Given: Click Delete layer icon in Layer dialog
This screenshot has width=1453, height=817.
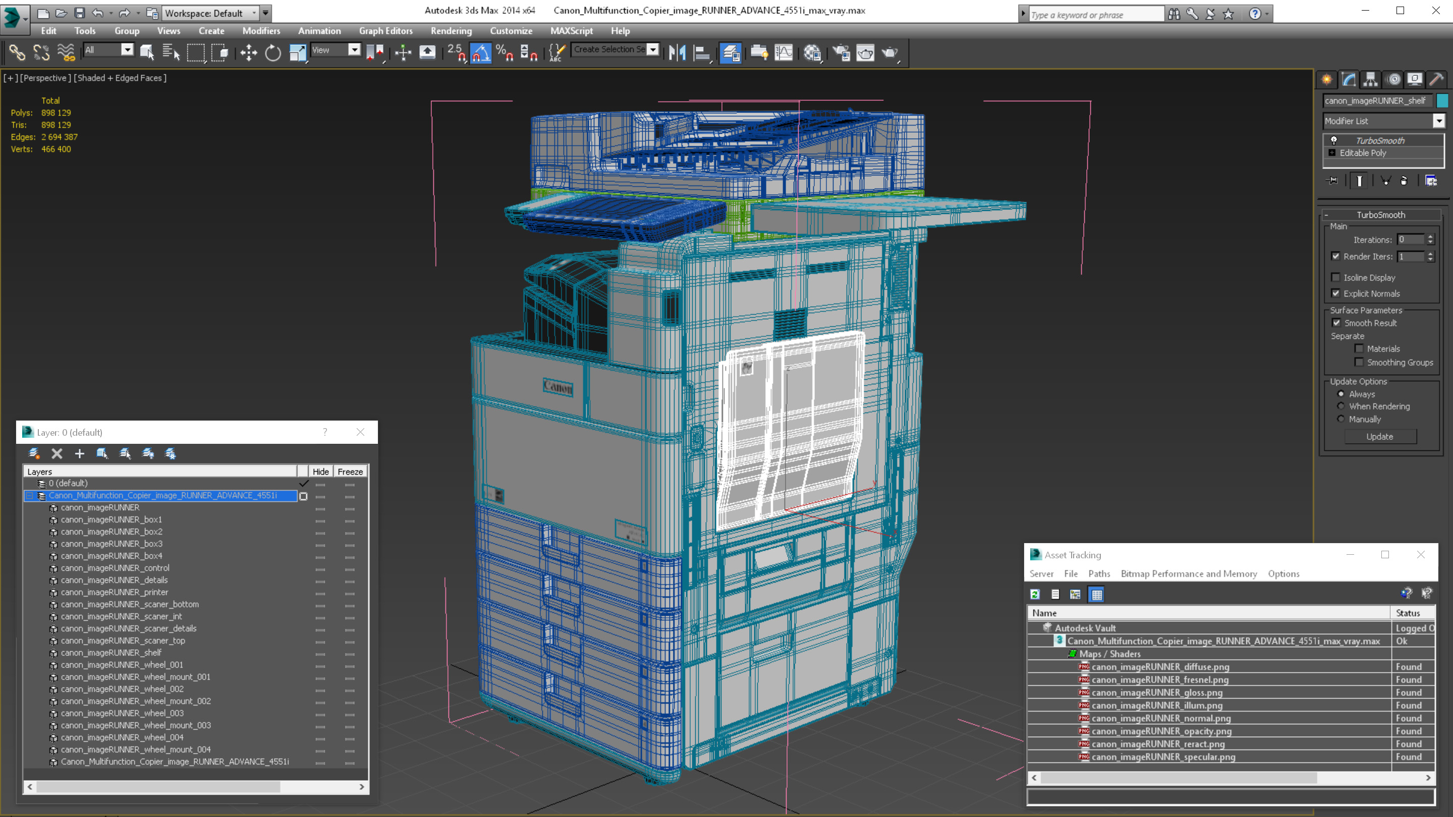Looking at the screenshot, I should (57, 453).
